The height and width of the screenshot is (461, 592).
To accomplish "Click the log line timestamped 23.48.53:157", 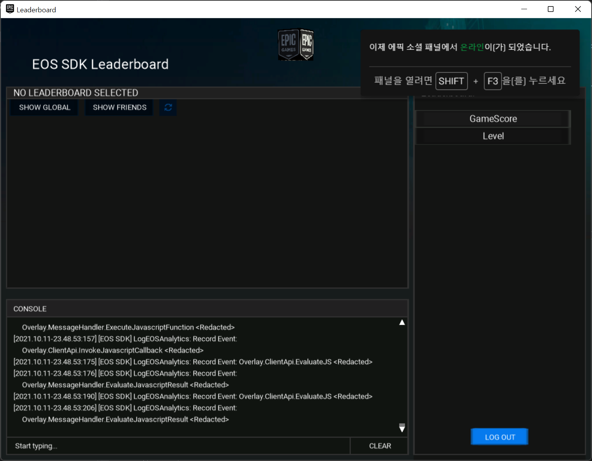I will [x=125, y=339].
